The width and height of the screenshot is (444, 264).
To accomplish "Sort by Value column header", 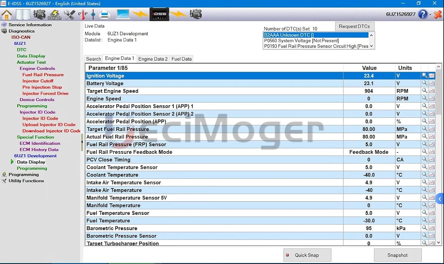I will (x=369, y=68).
